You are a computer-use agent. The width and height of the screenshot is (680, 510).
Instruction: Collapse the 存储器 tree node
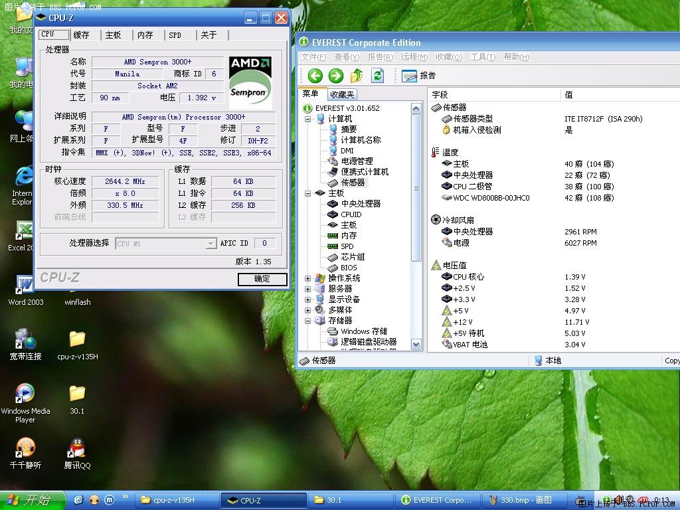click(x=307, y=321)
